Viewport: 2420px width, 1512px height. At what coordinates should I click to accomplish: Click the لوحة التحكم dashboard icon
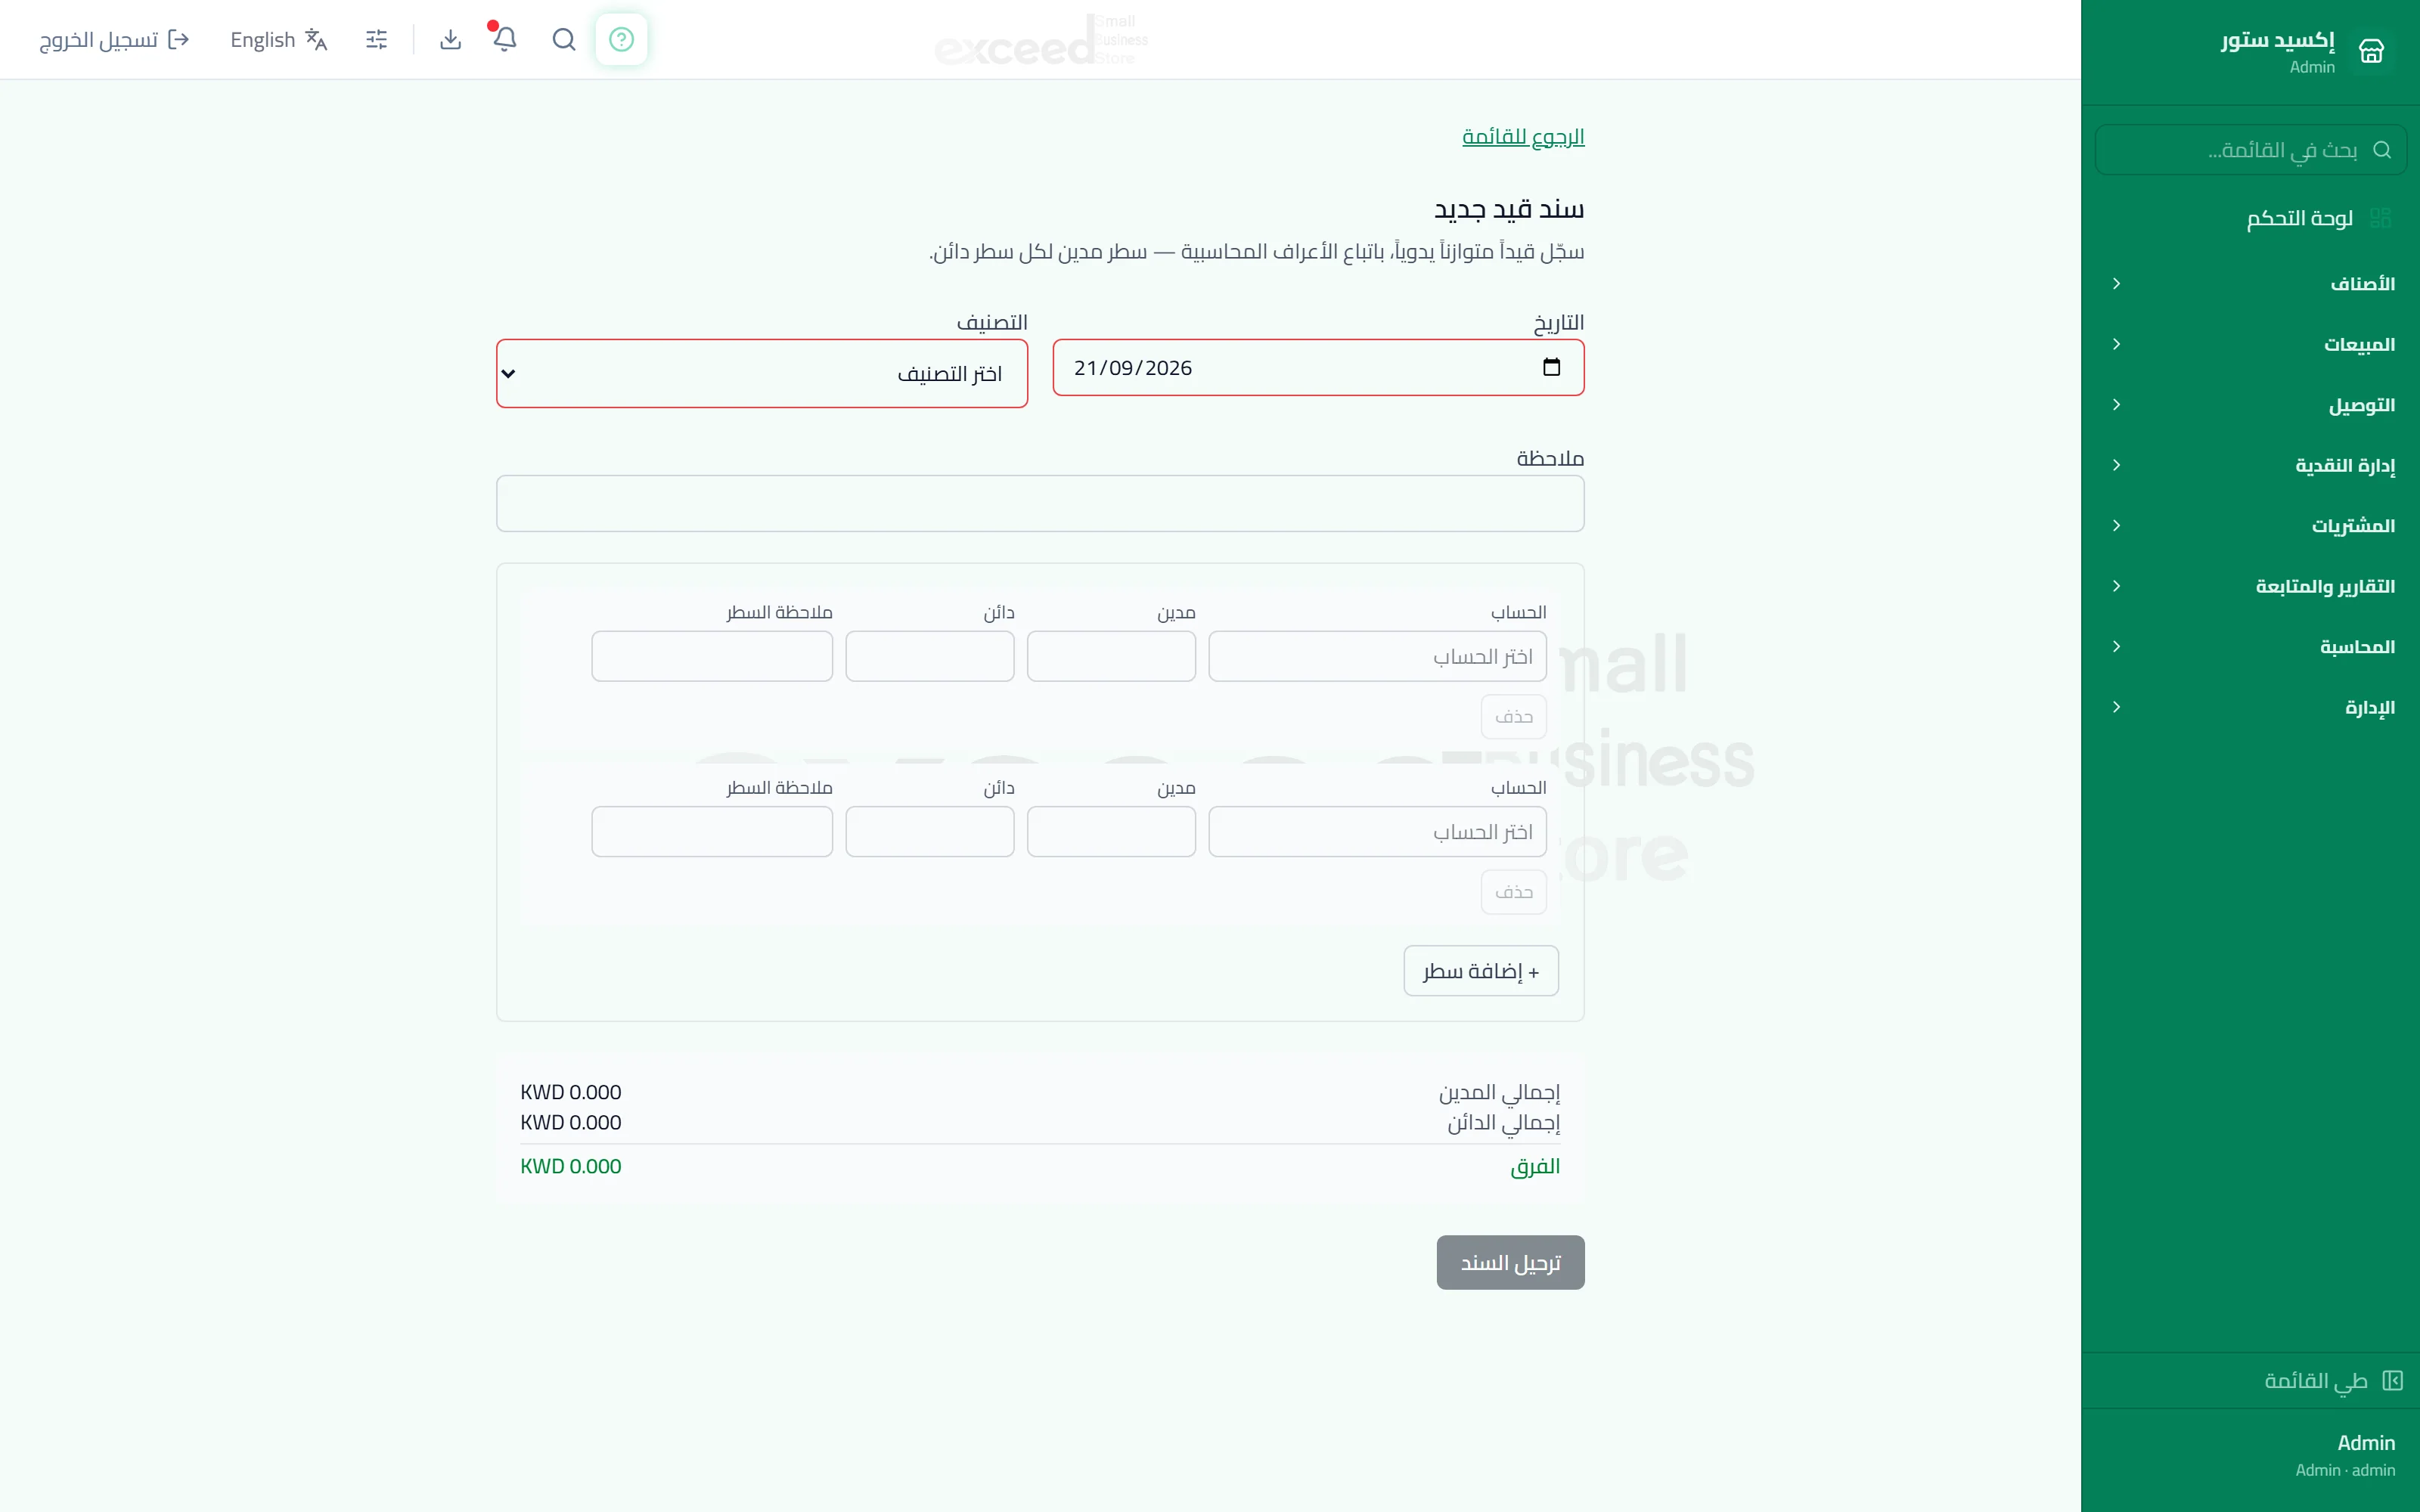[2380, 218]
